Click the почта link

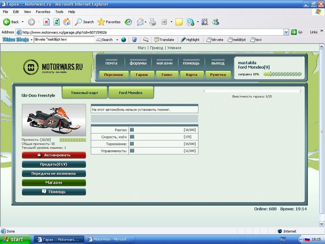[x=111, y=63]
